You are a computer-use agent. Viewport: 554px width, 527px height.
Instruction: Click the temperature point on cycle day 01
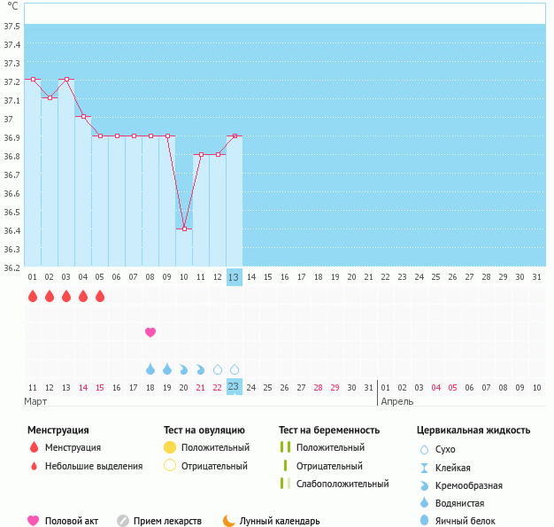[33, 80]
